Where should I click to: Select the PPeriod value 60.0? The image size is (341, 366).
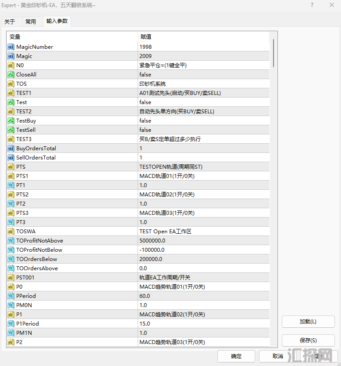coord(145,296)
